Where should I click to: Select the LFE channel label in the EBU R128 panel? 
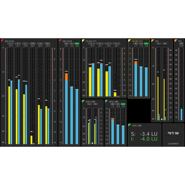[x=33, y=44]
